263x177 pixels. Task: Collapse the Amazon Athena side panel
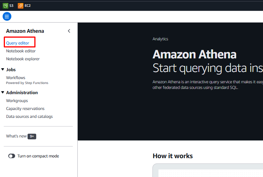click(69, 31)
